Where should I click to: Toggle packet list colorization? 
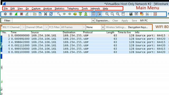tap(93, 14)
